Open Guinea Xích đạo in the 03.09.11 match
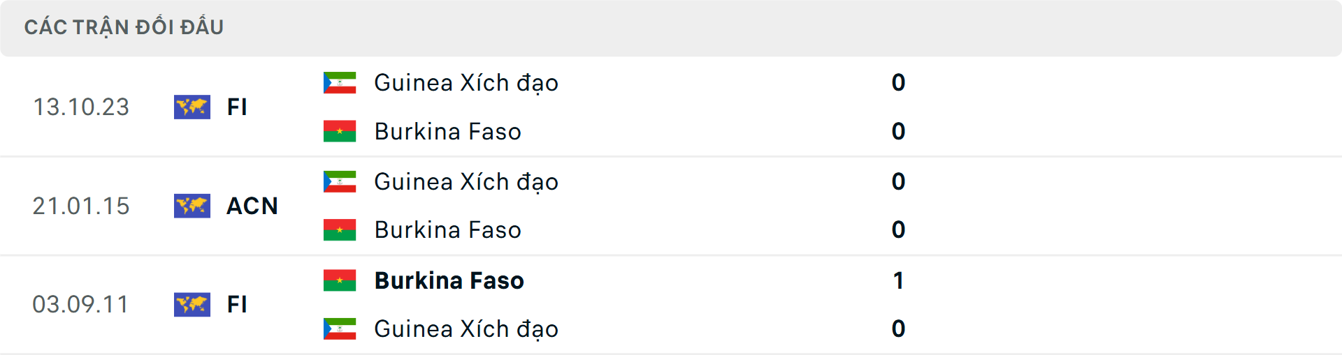Screen dimensions: 1342x355 point(466,328)
